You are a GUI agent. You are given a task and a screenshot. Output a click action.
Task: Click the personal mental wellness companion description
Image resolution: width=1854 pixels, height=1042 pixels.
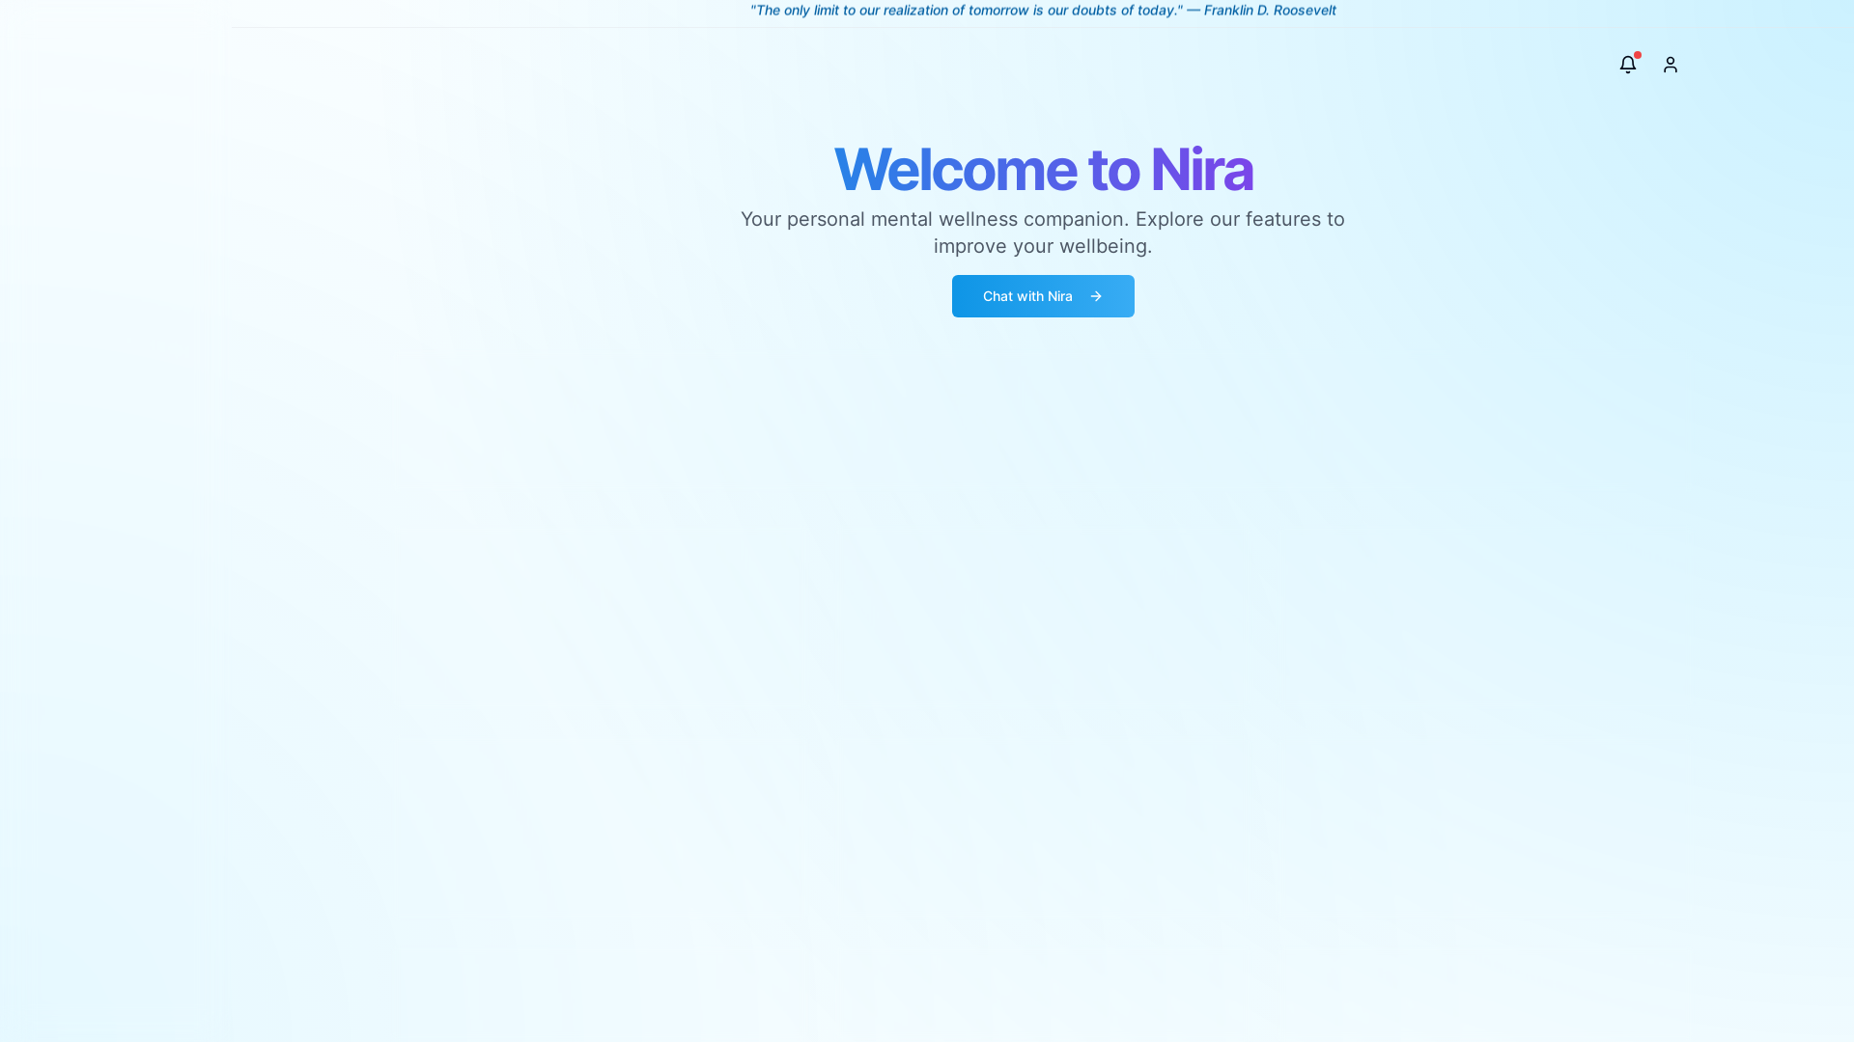pos(1043,233)
